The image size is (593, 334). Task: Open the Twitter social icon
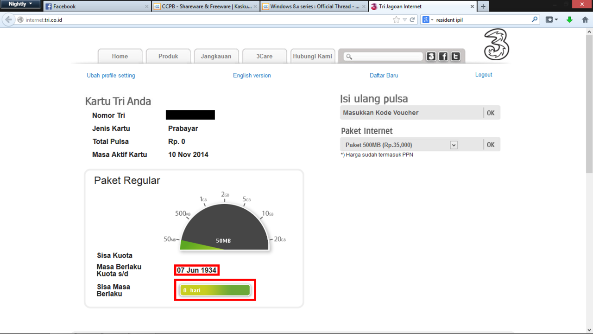pos(455,57)
